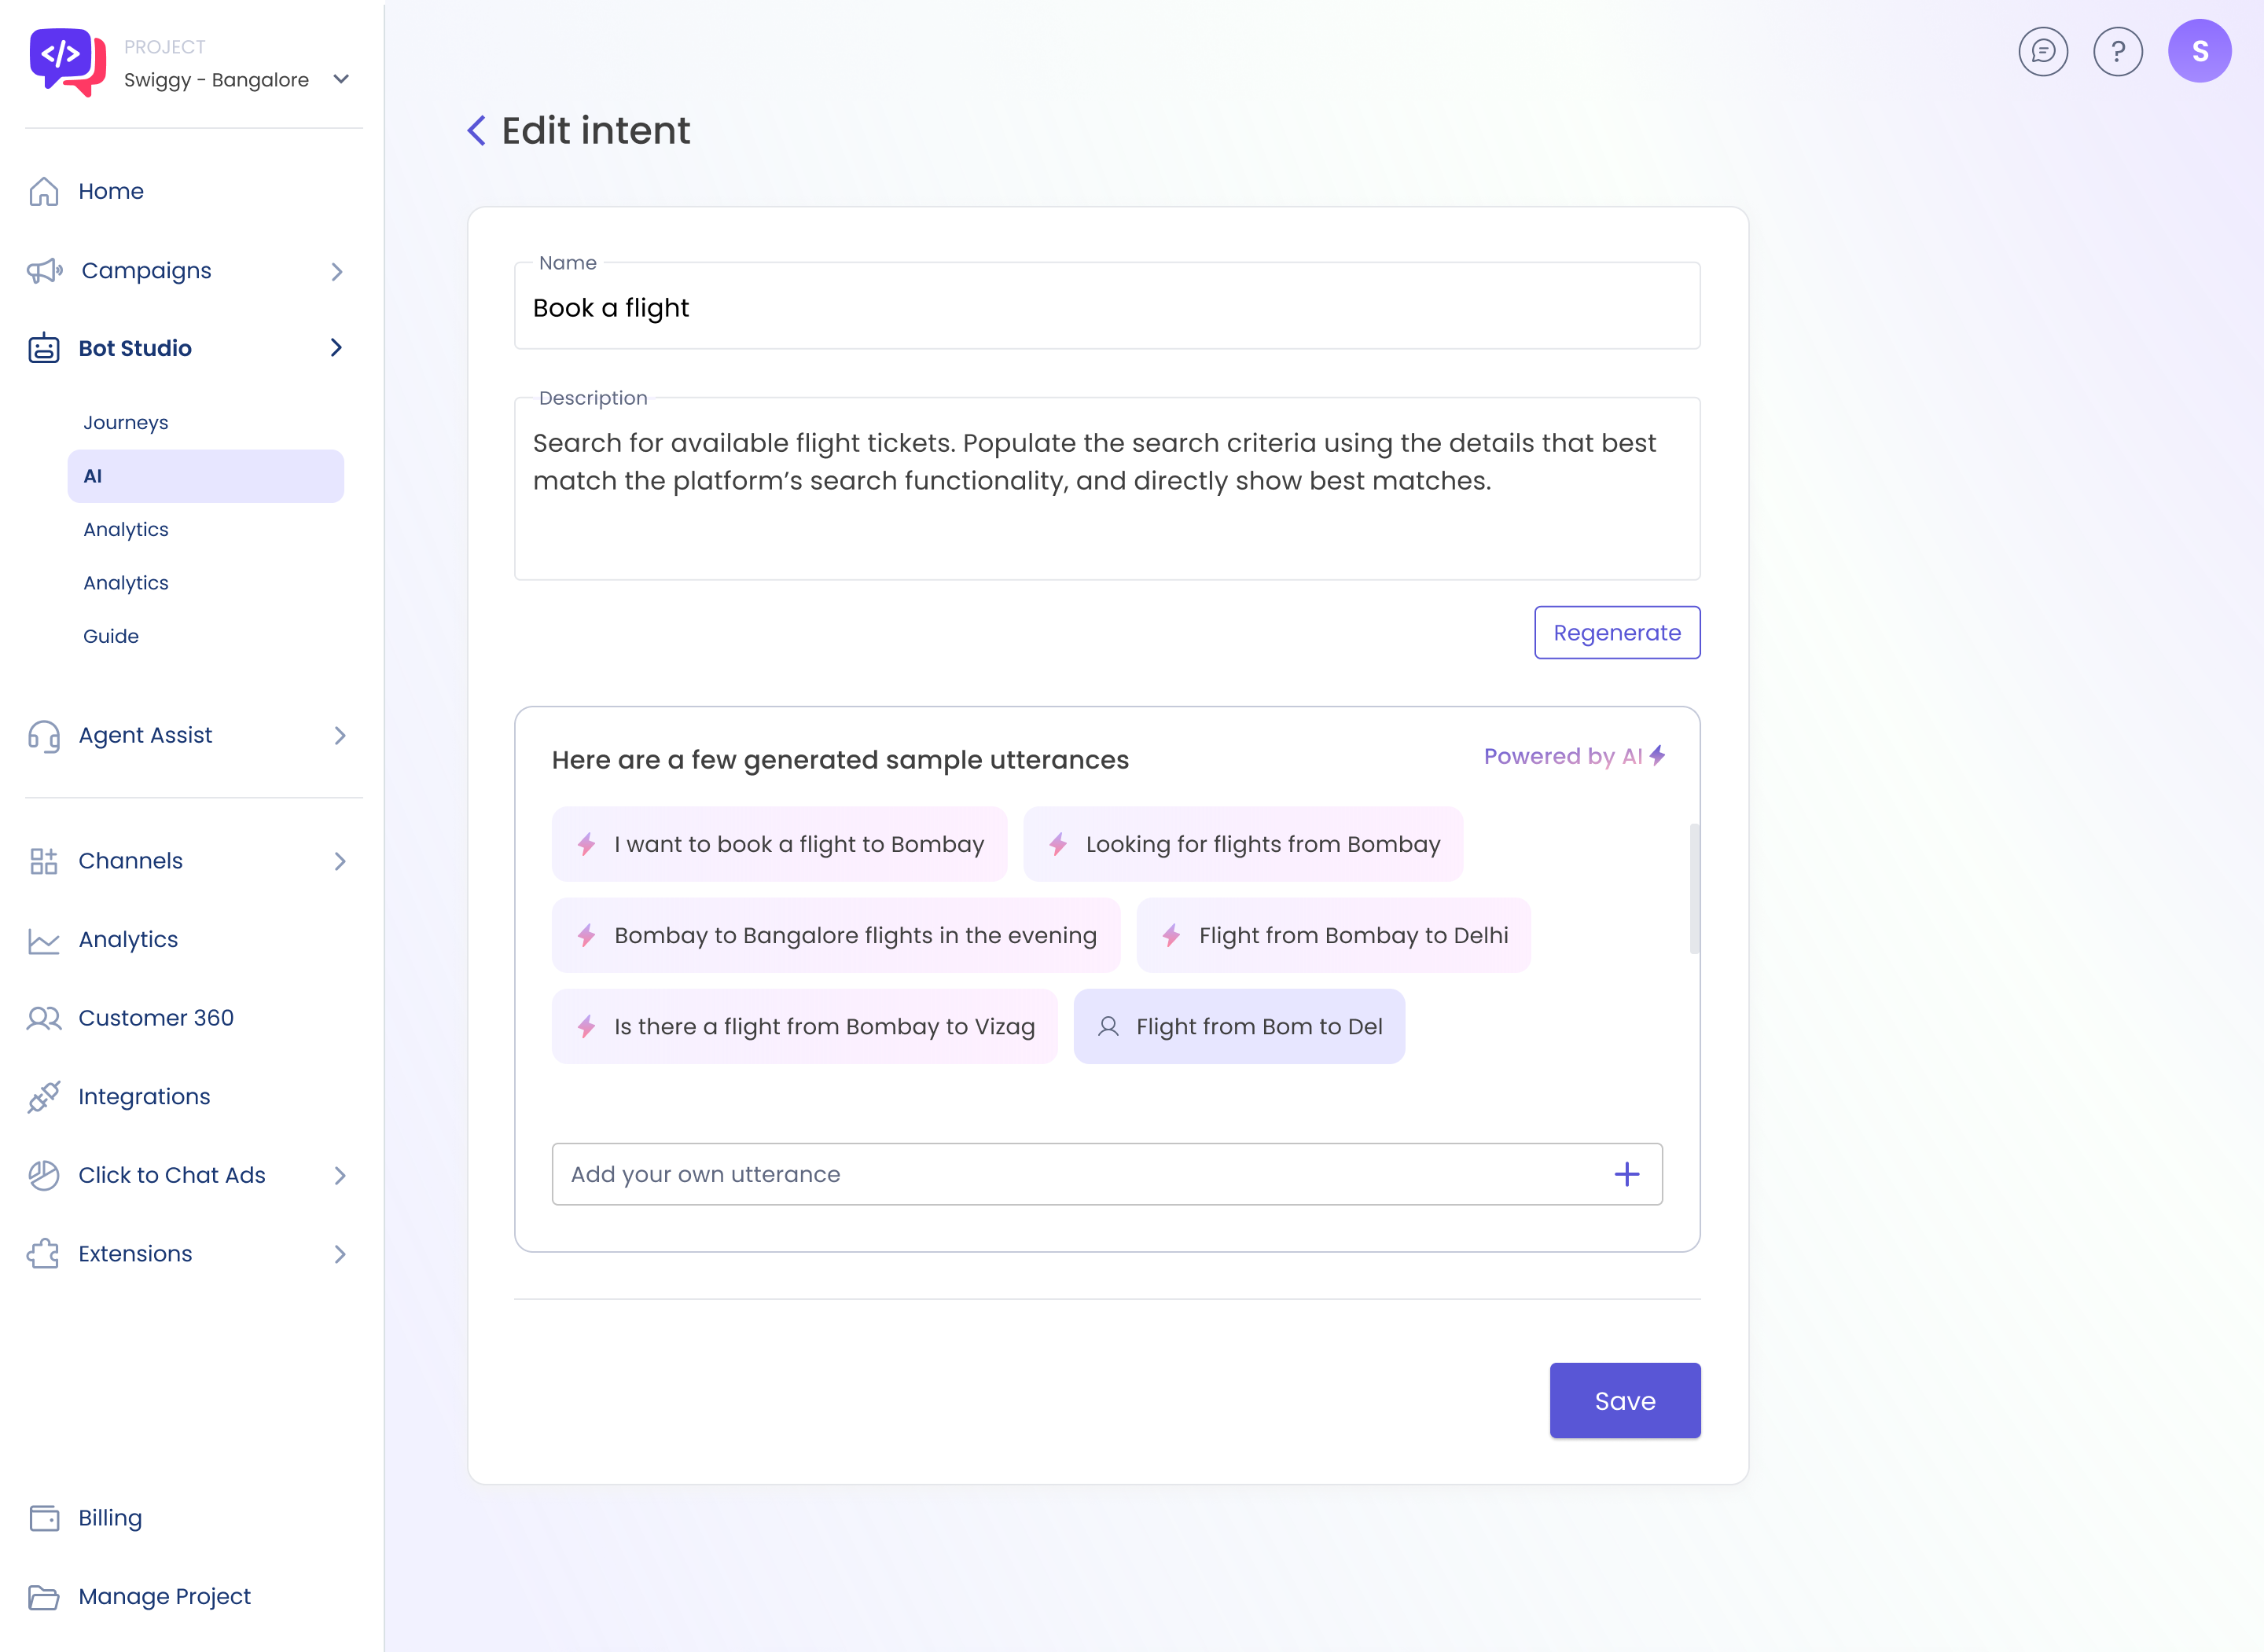The height and width of the screenshot is (1652, 2264).
Task: Open the chat messages icon in header
Action: [x=2042, y=51]
